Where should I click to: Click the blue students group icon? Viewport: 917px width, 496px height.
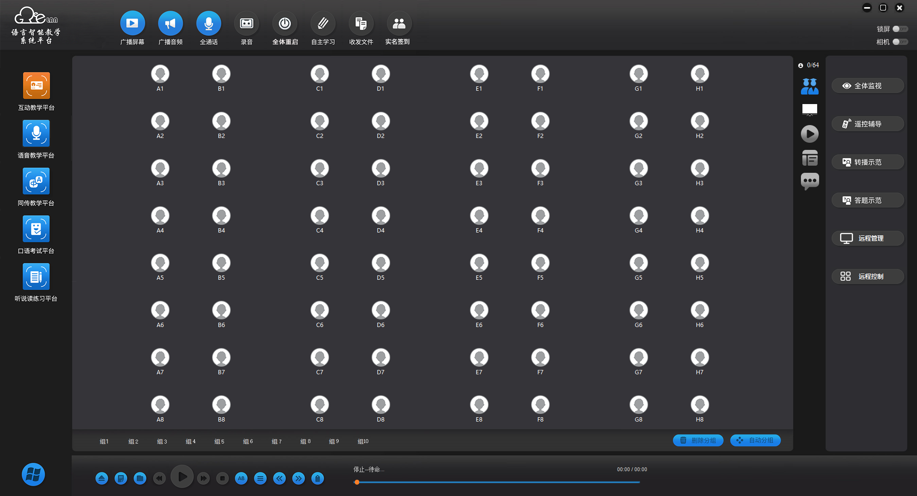(810, 86)
